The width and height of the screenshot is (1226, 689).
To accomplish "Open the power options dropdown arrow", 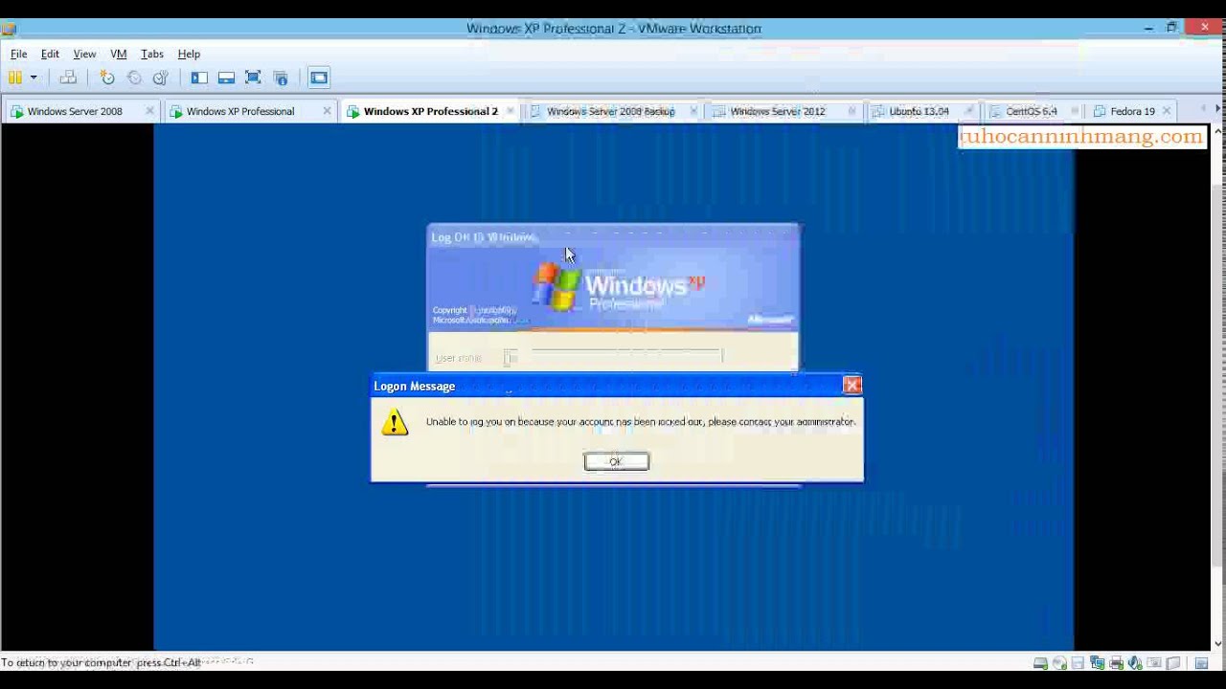I will pyautogui.click(x=34, y=78).
